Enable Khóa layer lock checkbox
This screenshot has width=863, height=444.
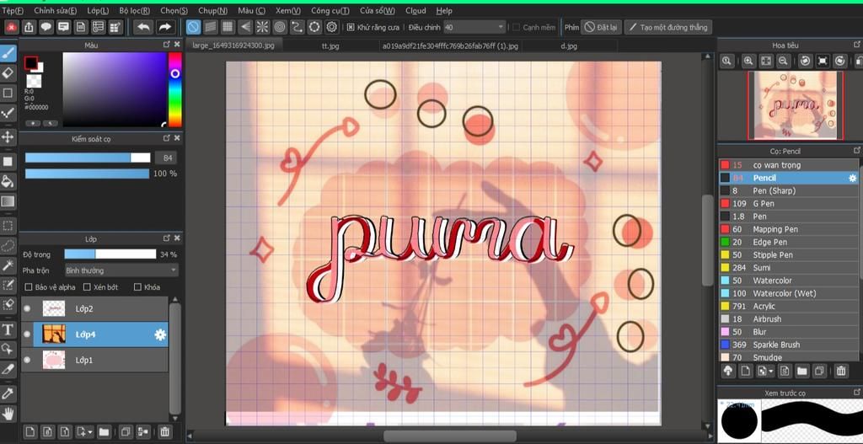pos(137,287)
